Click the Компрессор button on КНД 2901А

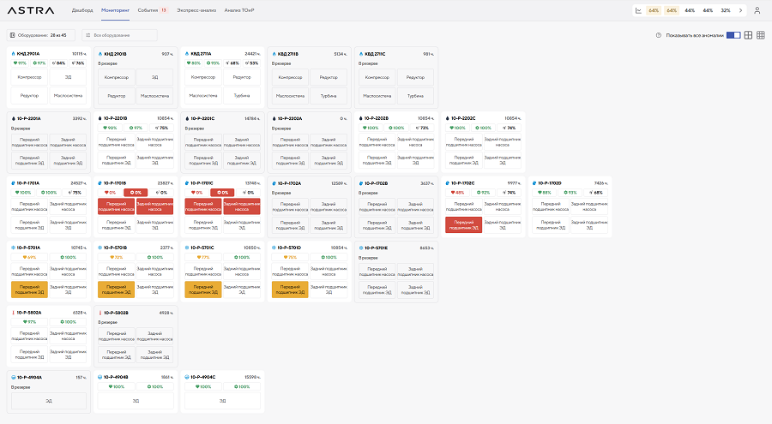pyautogui.click(x=29, y=77)
